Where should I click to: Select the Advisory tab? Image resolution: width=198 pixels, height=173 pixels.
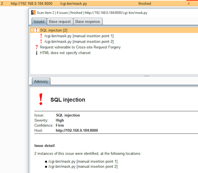point(41,81)
